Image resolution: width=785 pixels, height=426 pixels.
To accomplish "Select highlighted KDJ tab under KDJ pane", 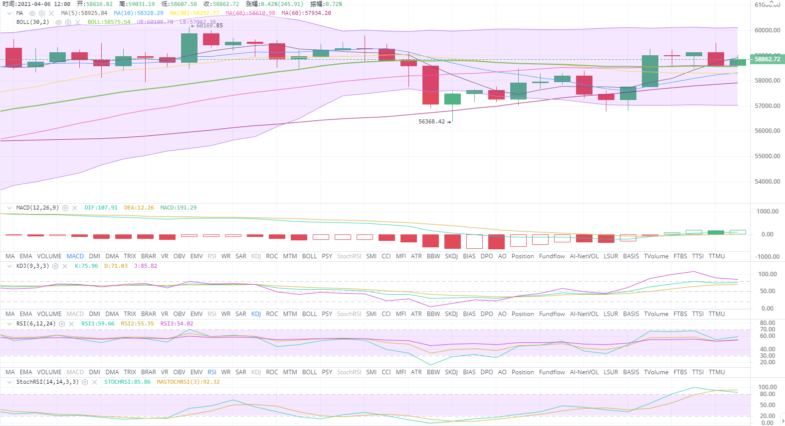I will tap(256, 314).
